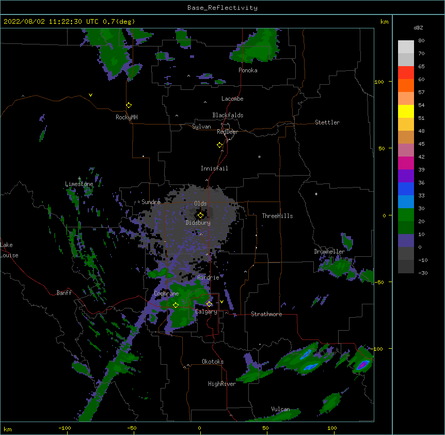The width and height of the screenshot is (445, 435).
Task: Click the yellow diamond marker beside Cochrane
Action: 176,305
